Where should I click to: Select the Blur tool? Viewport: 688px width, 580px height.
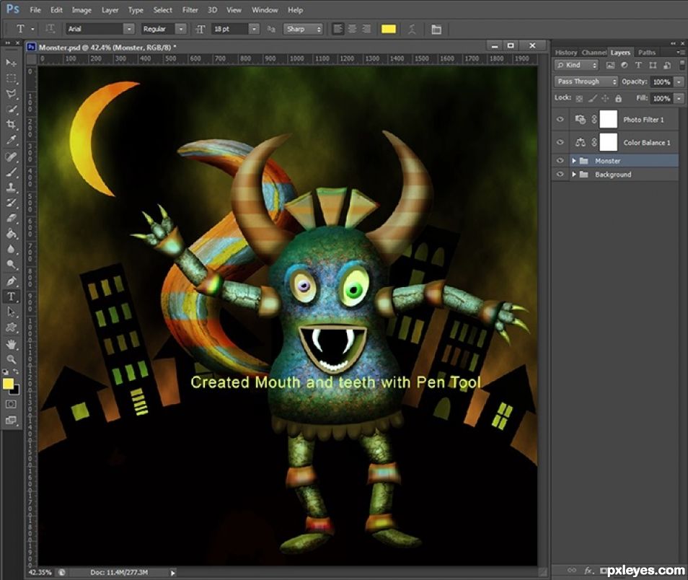(x=11, y=249)
